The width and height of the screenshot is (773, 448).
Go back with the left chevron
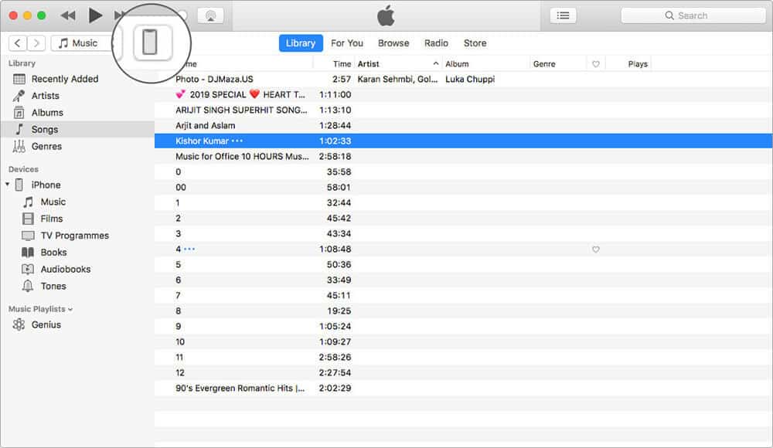pyautogui.click(x=18, y=43)
